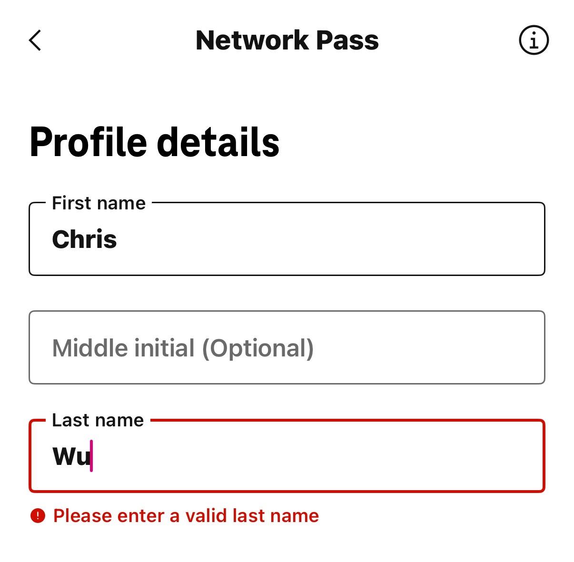The width and height of the screenshot is (574, 562).
Task: Click inside the Last name field
Action: (287, 456)
